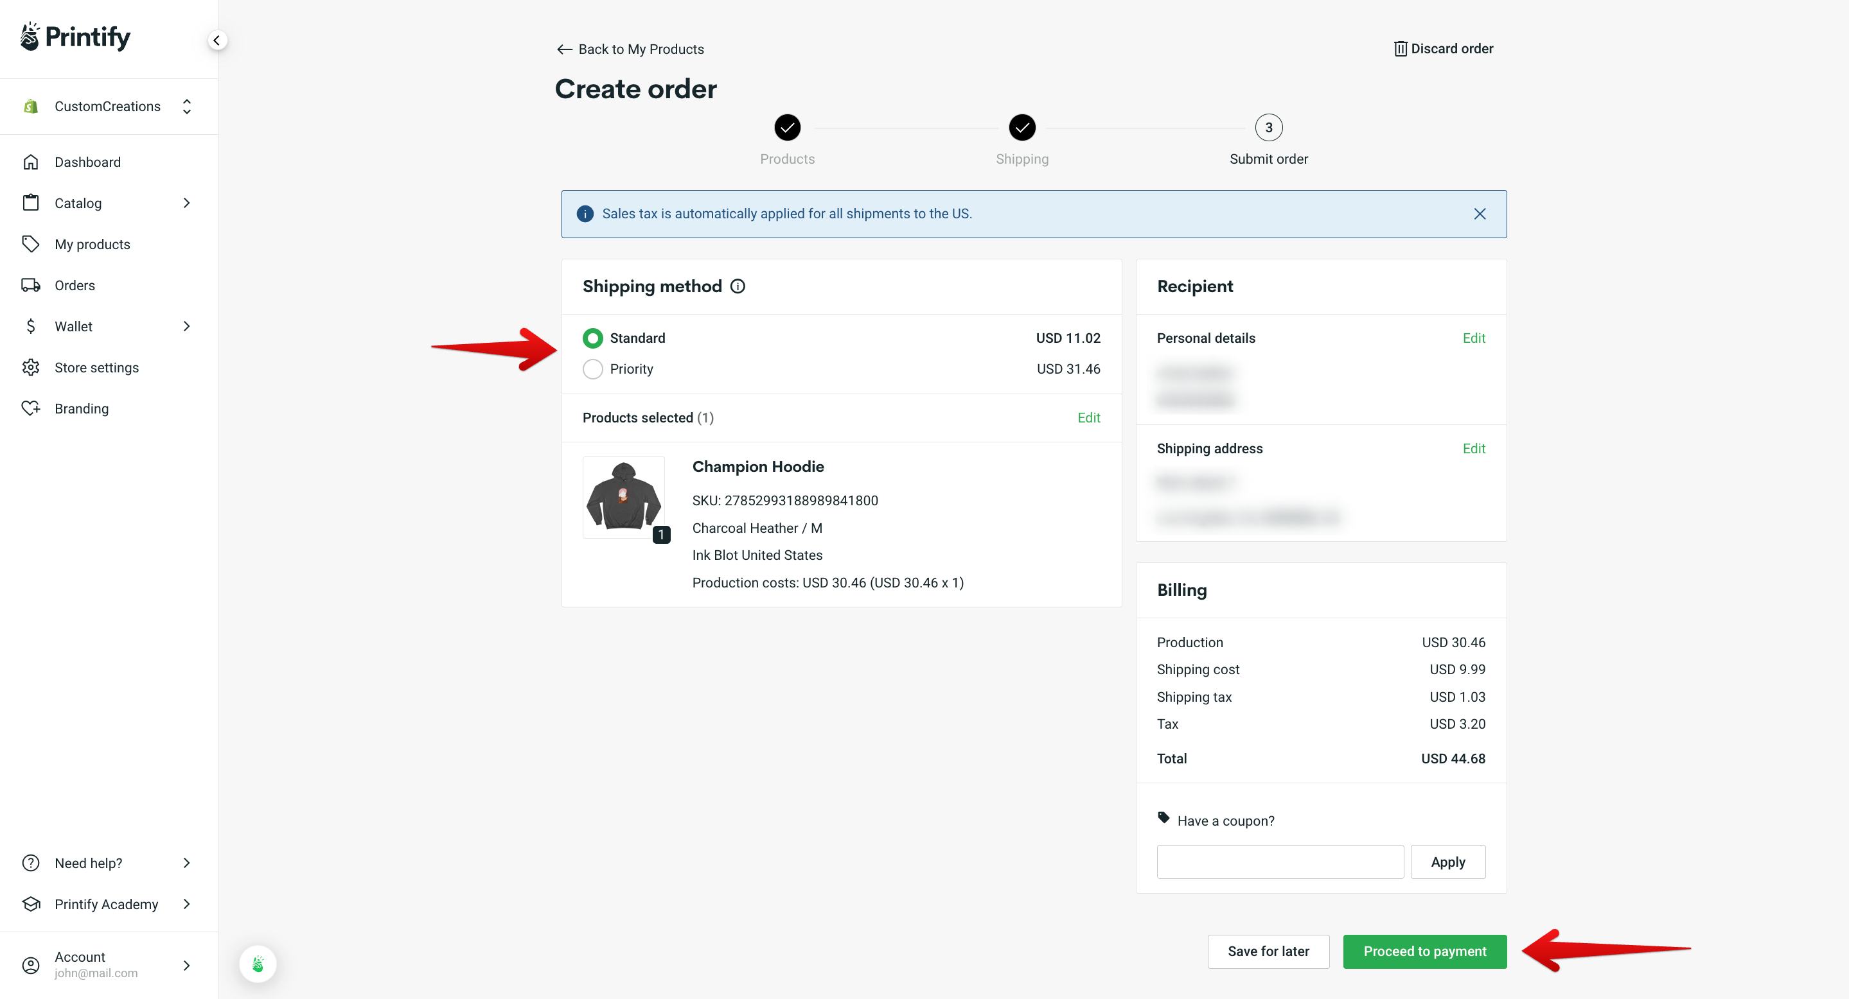Screen dimensions: 1849x999
Task: Select Priority shipping method
Action: [x=592, y=369]
